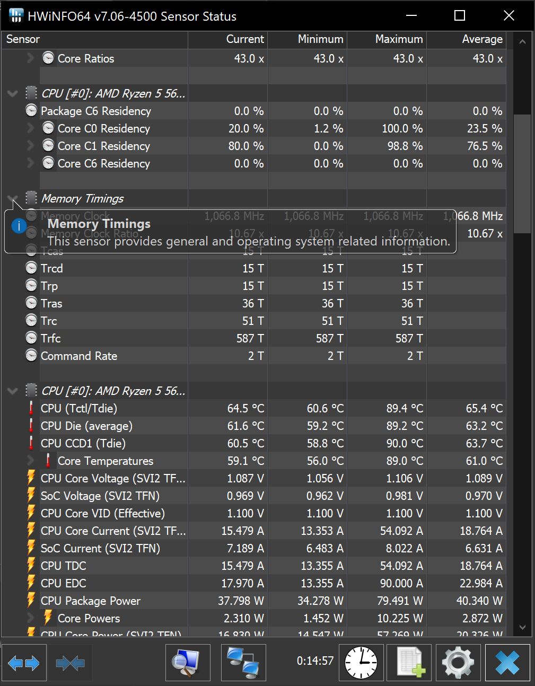Expand the Core C6 Residency row

coord(30,163)
